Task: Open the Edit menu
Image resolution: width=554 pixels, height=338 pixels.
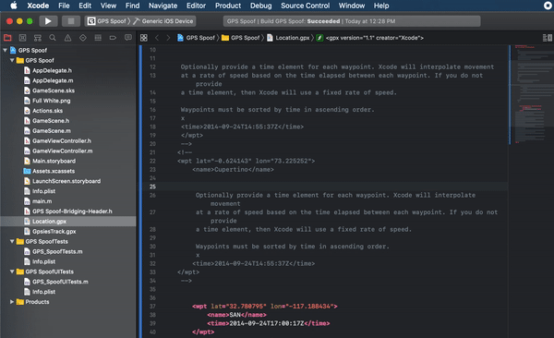Action: tap(85, 6)
